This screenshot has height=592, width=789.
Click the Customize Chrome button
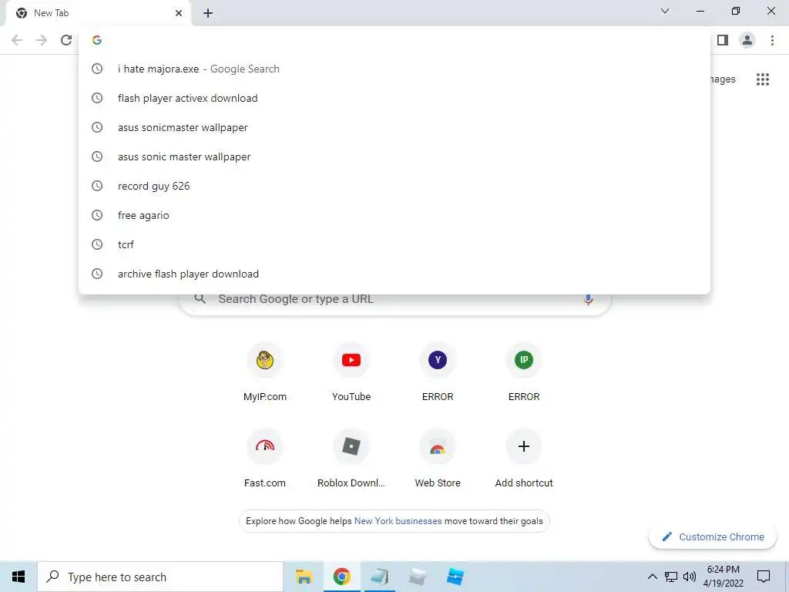point(713,536)
